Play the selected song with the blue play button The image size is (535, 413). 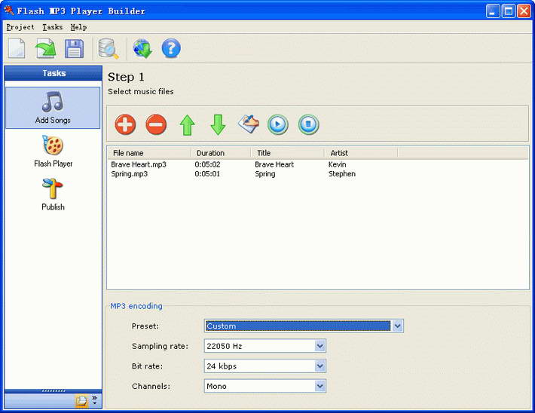coord(278,124)
